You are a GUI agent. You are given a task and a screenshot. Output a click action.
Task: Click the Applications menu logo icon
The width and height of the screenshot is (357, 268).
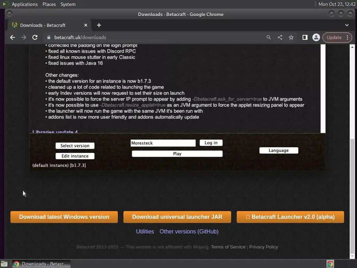(6, 4)
